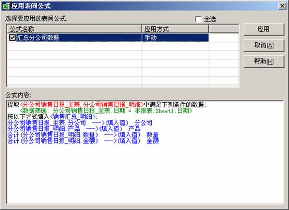Screen dimensions: 289x210
Task: Click the empty third column header
Action: [x=224, y=29]
